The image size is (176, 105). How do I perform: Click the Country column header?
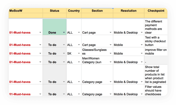coord(74,11)
